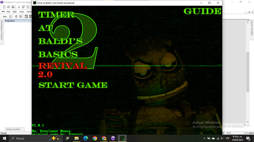Screen dimensions: 254x142
Task: Restore the inner document window in Clickteam
Action: [249, 12]
